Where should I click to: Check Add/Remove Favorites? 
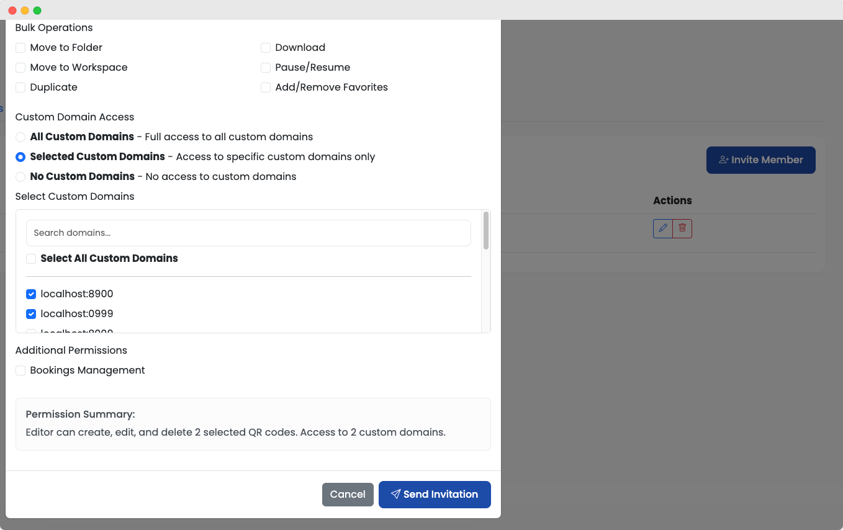point(266,88)
